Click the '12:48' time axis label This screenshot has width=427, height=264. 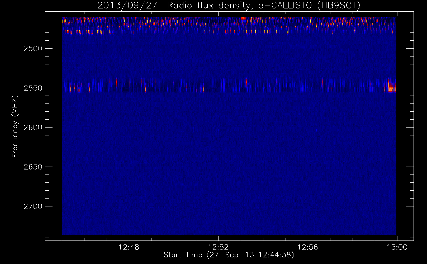point(129,247)
